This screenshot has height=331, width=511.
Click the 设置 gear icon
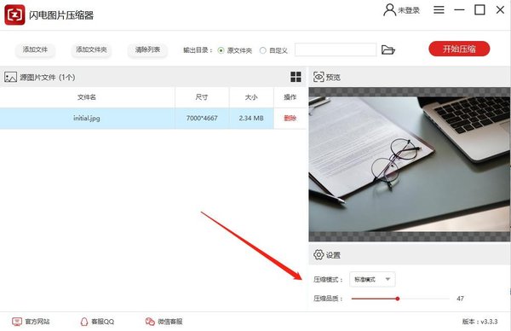coord(319,254)
